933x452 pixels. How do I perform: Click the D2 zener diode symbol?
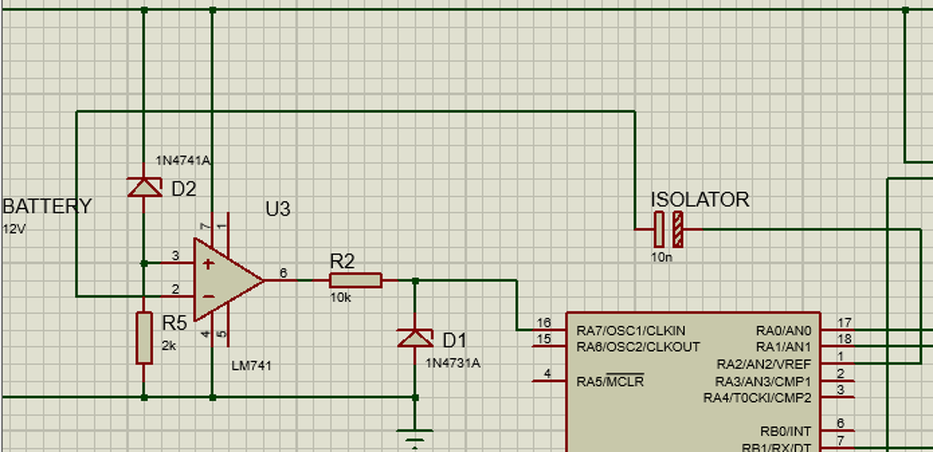[144, 187]
